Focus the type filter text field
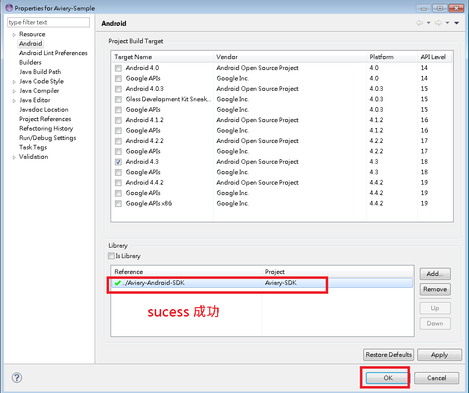469x393 pixels. click(x=49, y=22)
